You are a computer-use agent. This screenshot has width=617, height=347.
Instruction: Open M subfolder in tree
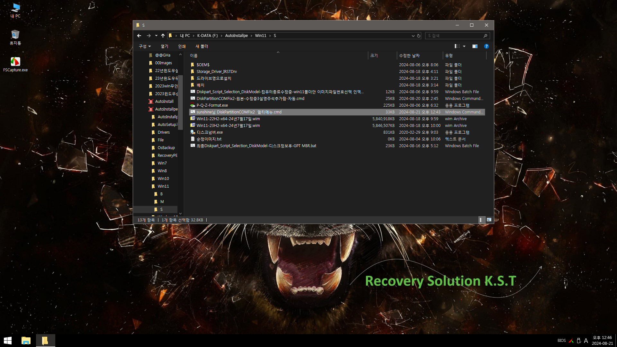[162, 202]
